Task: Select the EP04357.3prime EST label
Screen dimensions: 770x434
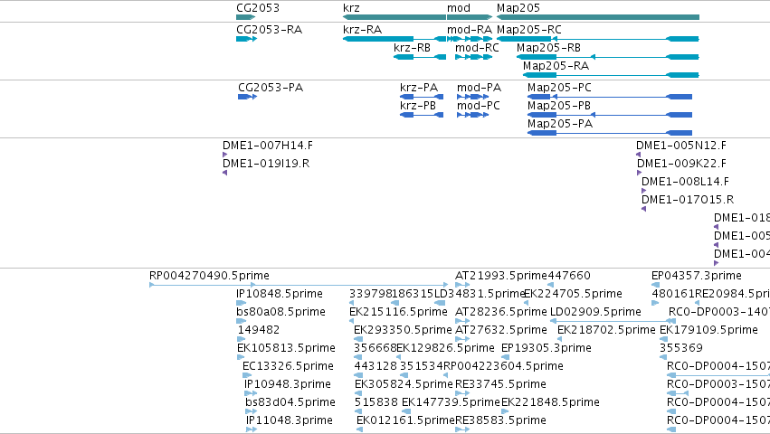Action: point(697,276)
